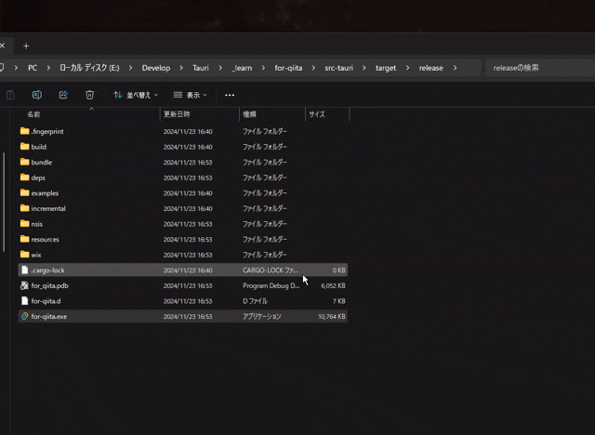This screenshot has height=435, width=595.
Task: Click the CARGO-LOCK type cell
Action: (271, 270)
